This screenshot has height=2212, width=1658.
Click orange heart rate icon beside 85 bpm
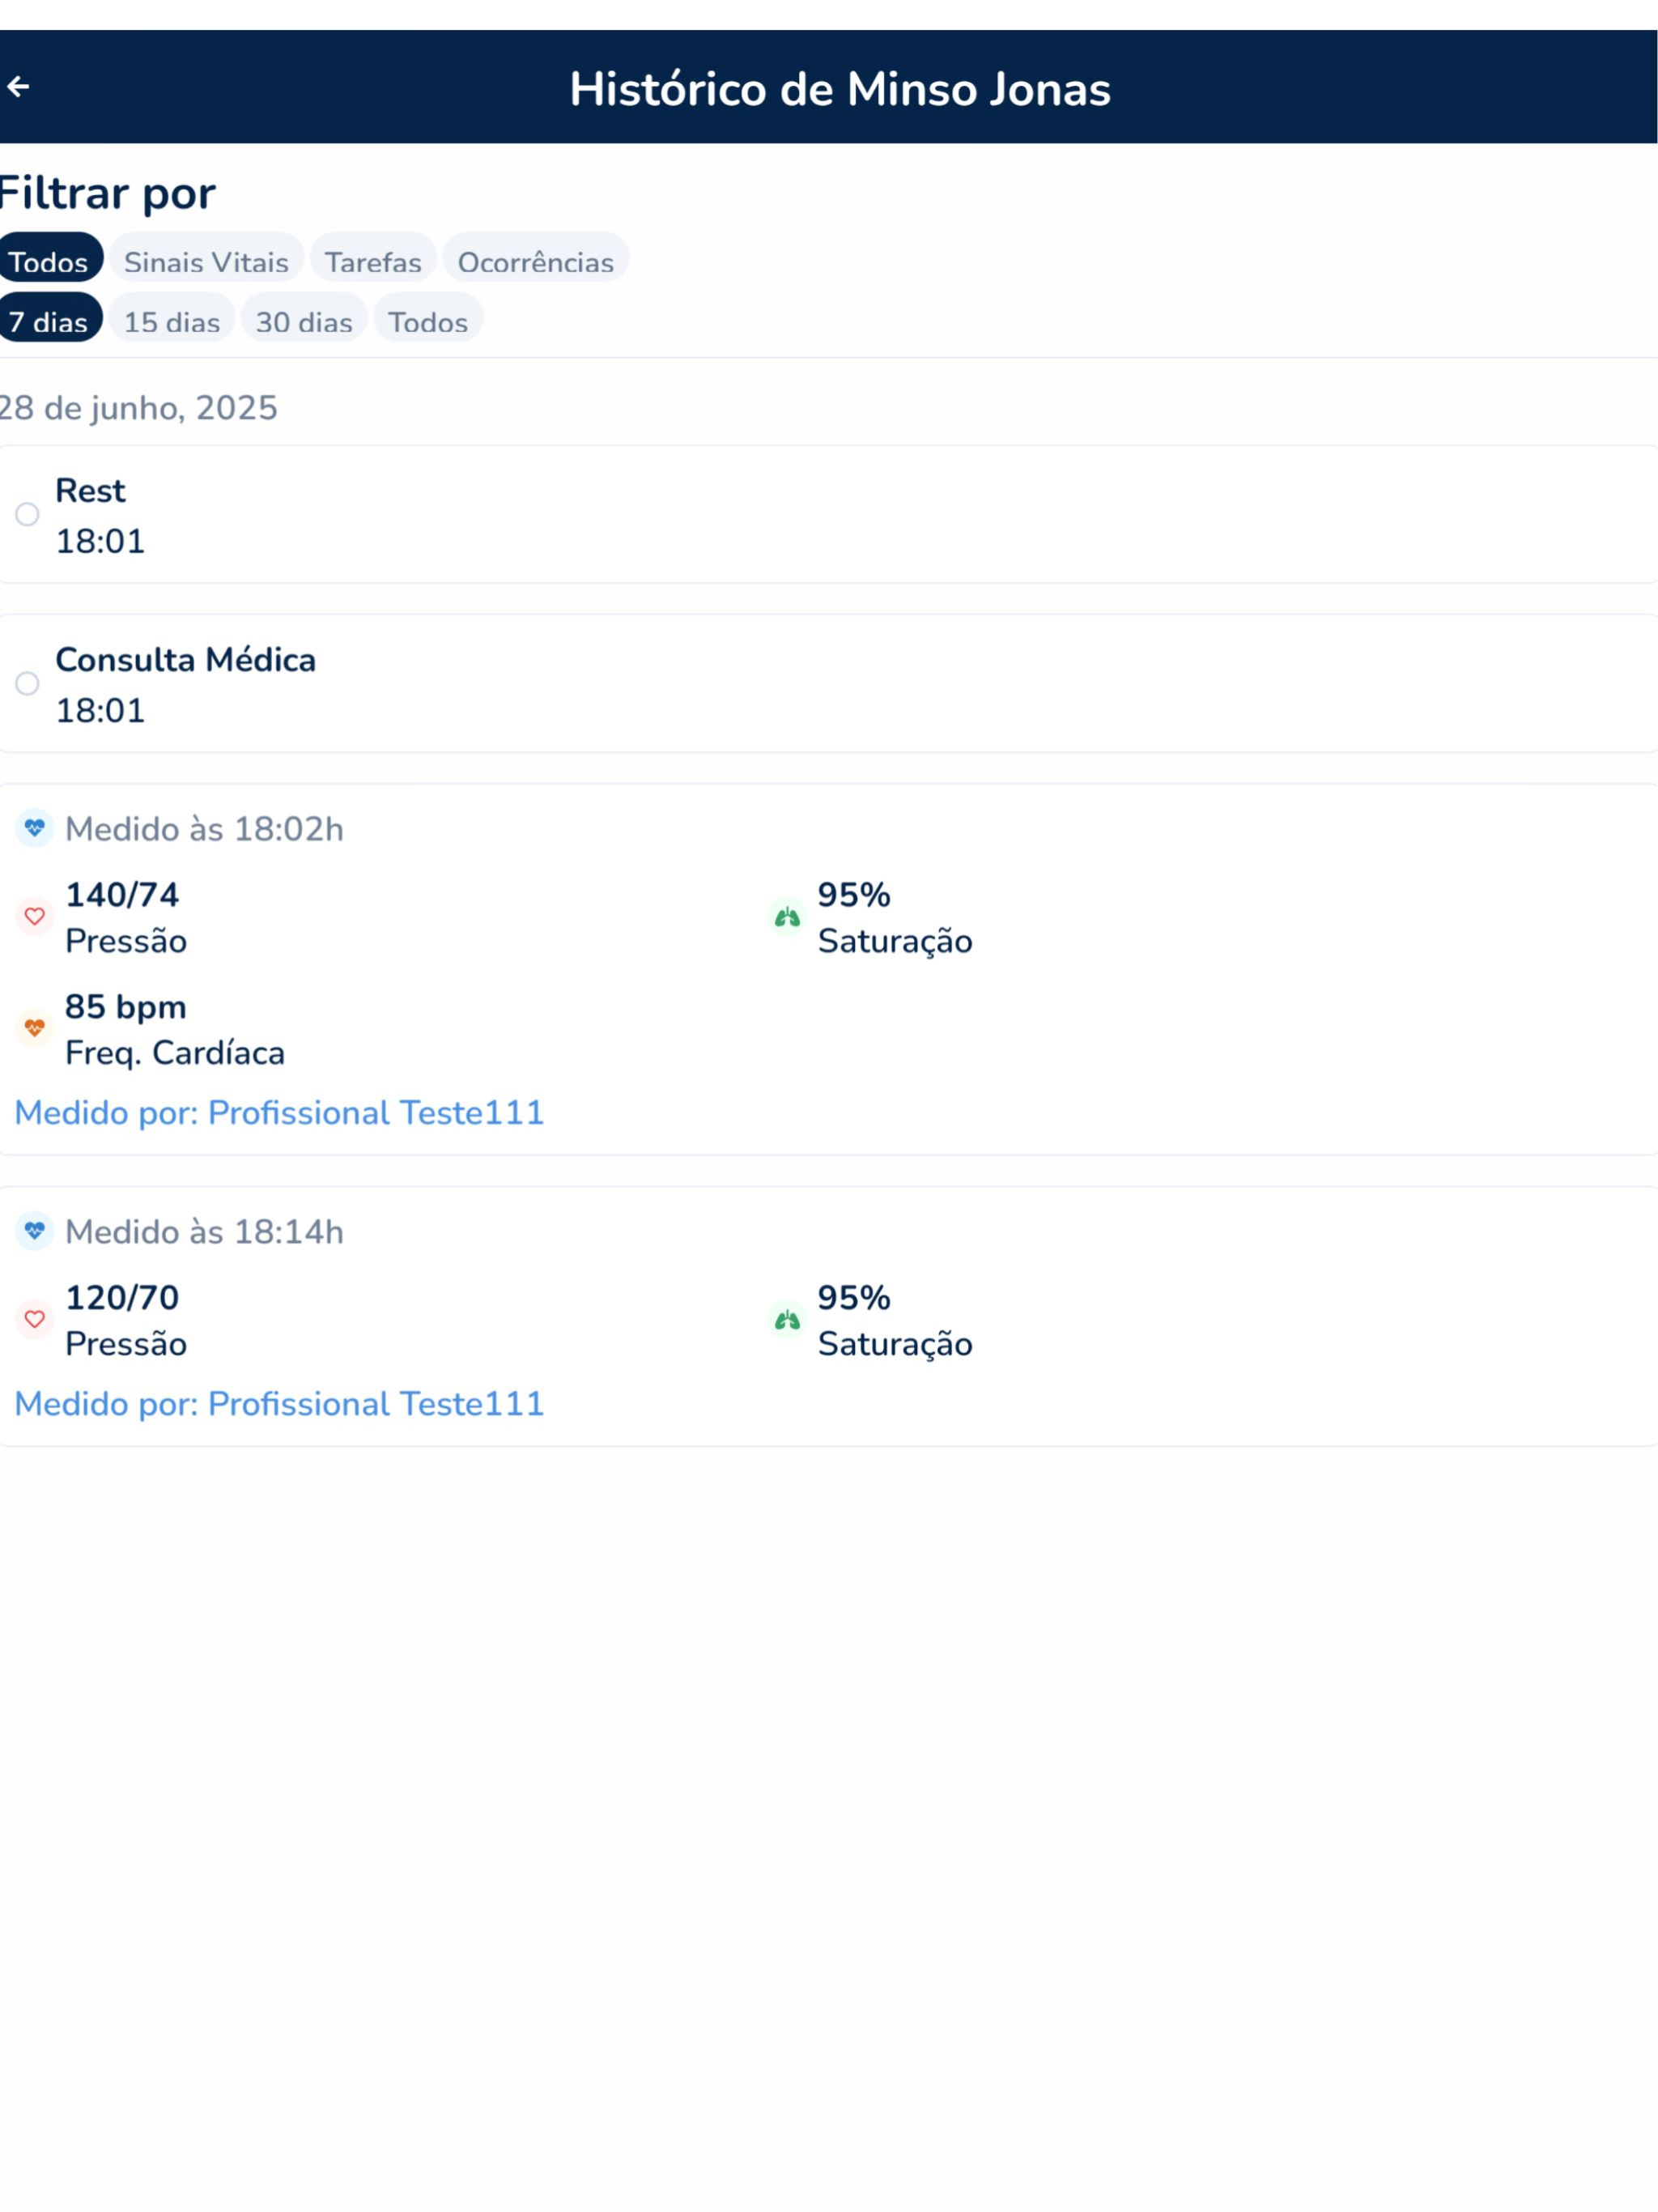[35, 1028]
